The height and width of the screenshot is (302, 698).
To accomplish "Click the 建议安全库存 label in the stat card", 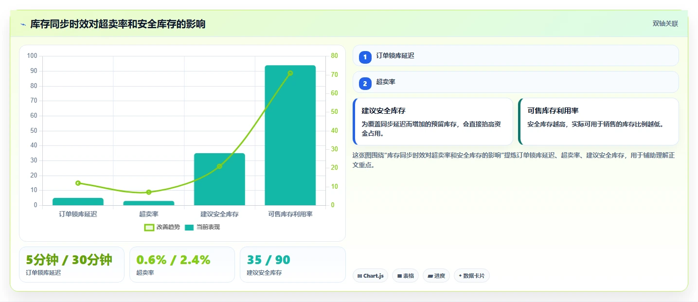I will (264, 273).
